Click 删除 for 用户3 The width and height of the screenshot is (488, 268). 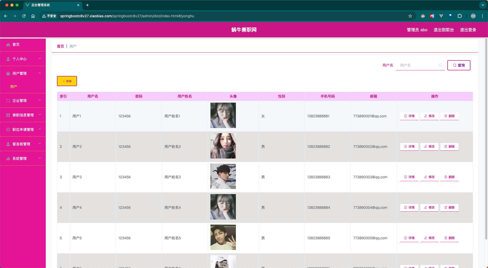[x=449, y=177]
